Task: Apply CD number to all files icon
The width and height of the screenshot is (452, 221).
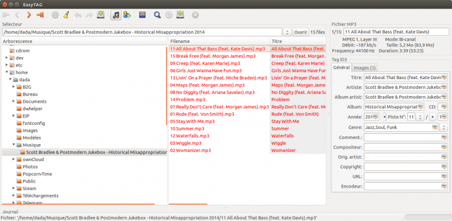Action: tap(444, 107)
